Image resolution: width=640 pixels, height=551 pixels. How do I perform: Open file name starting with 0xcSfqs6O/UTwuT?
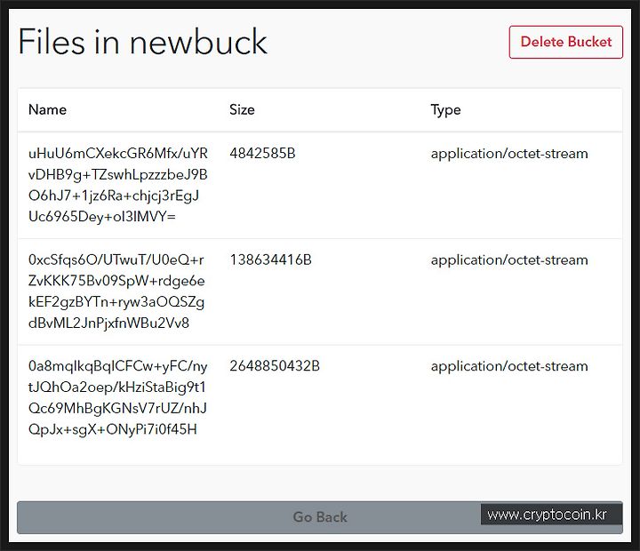click(116, 291)
